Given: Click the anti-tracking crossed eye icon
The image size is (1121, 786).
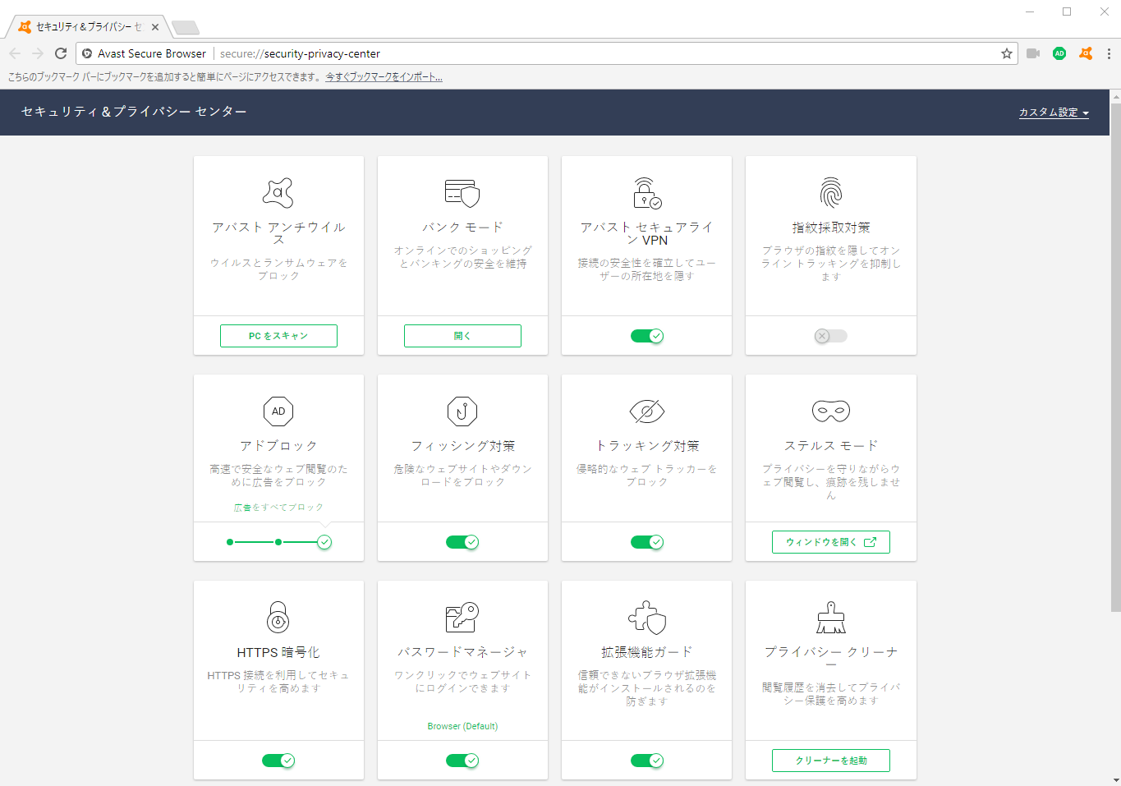Looking at the screenshot, I should coord(647,411).
